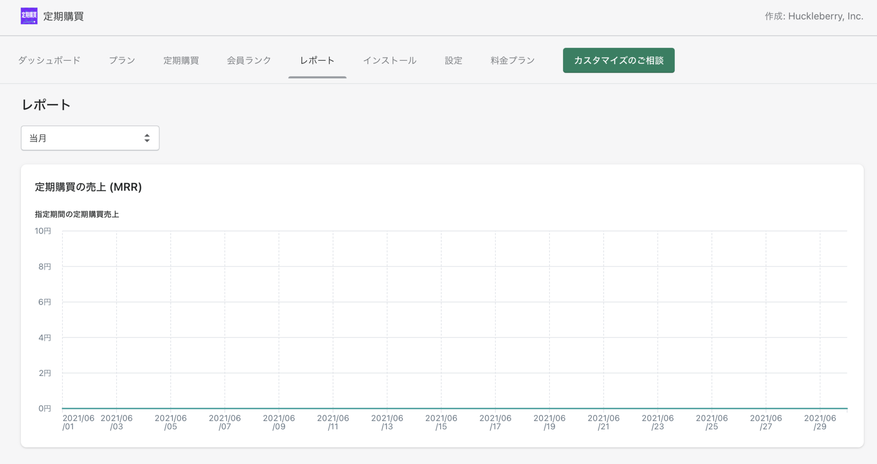Open the インストール tab
This screenshot has width=877, height=464.
tap(390, 60)
